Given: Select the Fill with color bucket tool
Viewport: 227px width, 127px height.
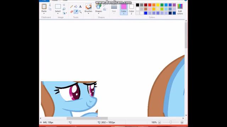Looking at the screenshot, I should pos(76,7).
